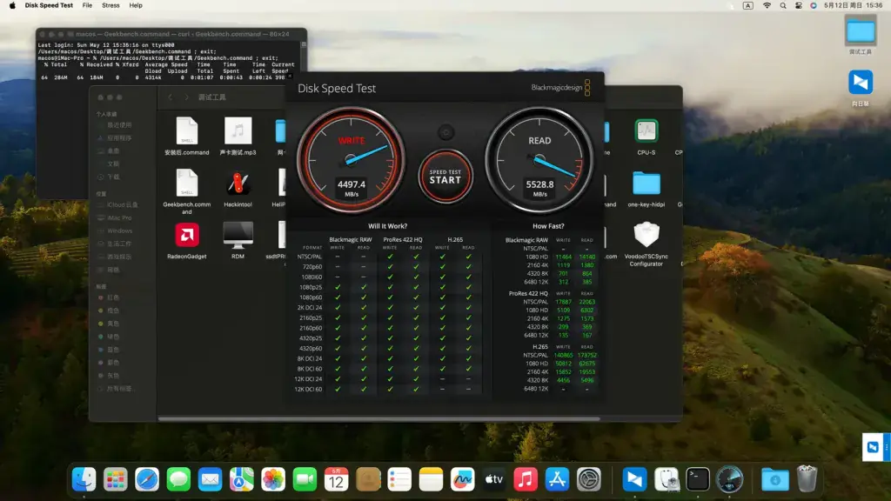Image resolution: width=891 pixels, height=501 pixels.
Task: Click the READ speed gauge
Action: [x=539, y=160]
